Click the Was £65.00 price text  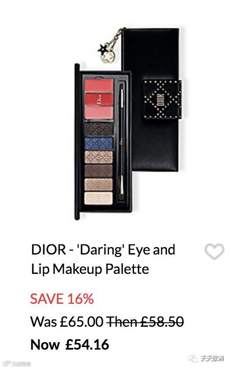[x=67, y=321]
